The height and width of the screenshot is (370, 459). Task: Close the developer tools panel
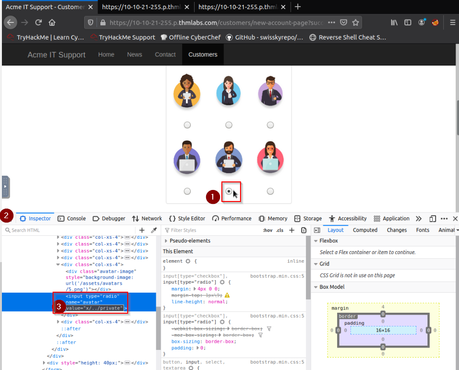pos(455,219)
